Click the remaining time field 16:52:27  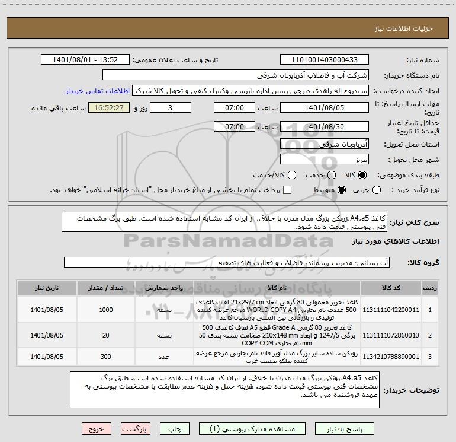click(x=109, y=107)
